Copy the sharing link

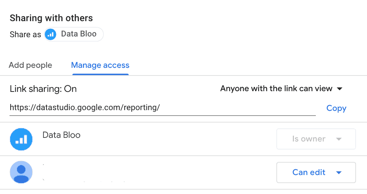336,108
